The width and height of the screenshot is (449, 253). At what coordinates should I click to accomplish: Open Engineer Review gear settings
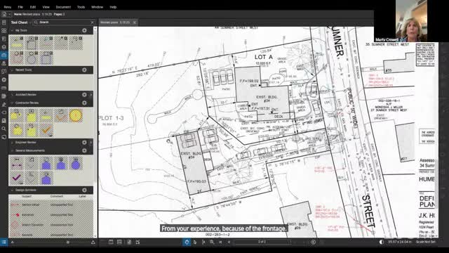(x=84, y=143)
